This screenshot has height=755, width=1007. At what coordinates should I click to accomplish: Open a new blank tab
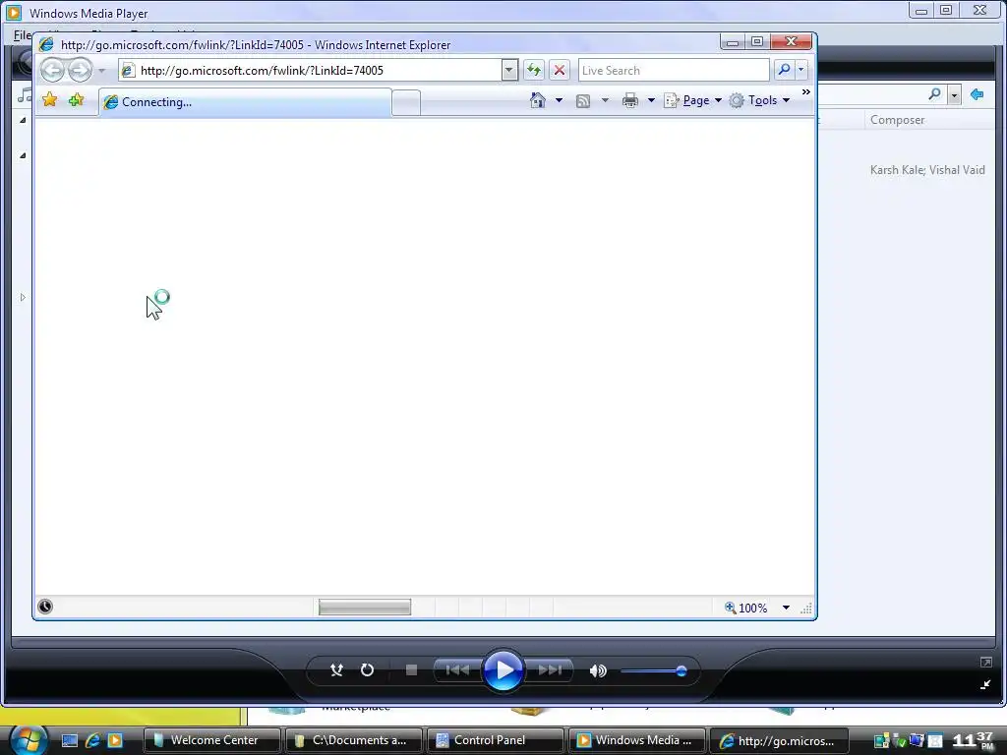[x=406, y=102]
